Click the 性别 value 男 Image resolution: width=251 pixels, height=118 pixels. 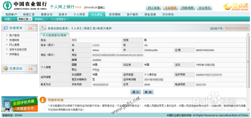(x=145, y=40)
